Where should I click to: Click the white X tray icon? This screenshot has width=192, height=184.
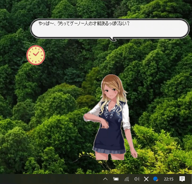click(x=146, y=179)
